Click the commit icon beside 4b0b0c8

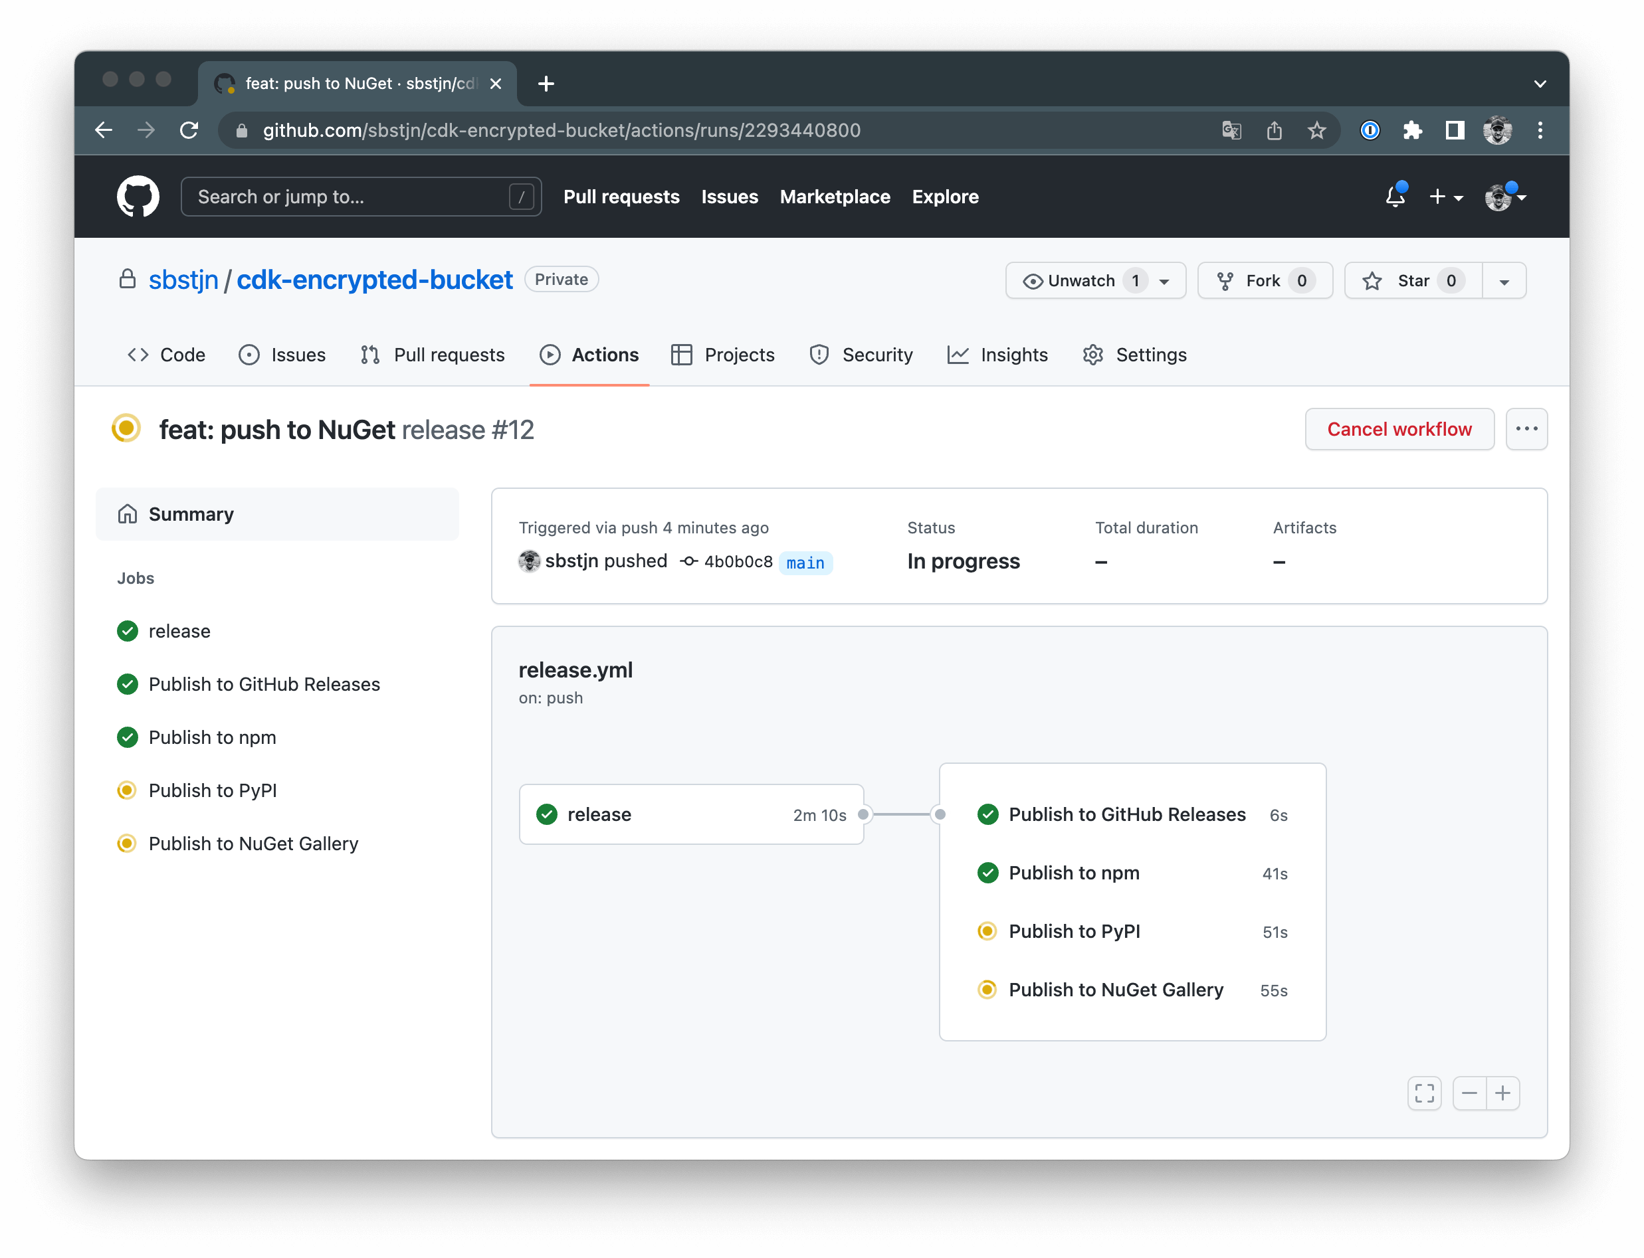point(688,561)
